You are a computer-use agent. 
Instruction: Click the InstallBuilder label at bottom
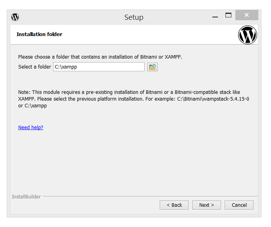pyautogui.click(x=26, y=196)
